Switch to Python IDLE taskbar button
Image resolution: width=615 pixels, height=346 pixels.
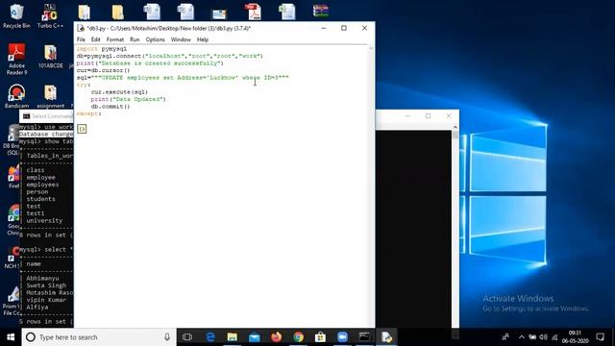pyautogui.click(x=386, y=337)
